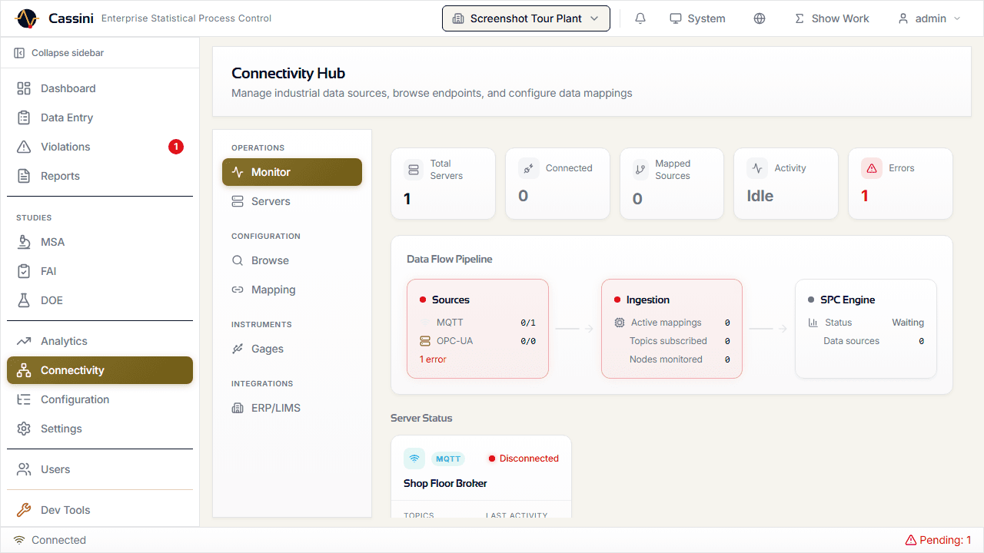
Task: Click the Mapping link icon under Configuration
Action: [238, 290]
